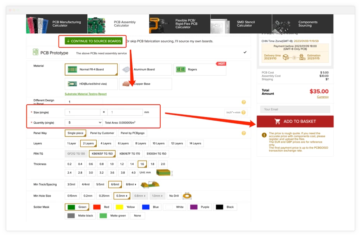Open help icon beside inch-mm converter
The height and width of the screenshot is (237, 361).
244,112
